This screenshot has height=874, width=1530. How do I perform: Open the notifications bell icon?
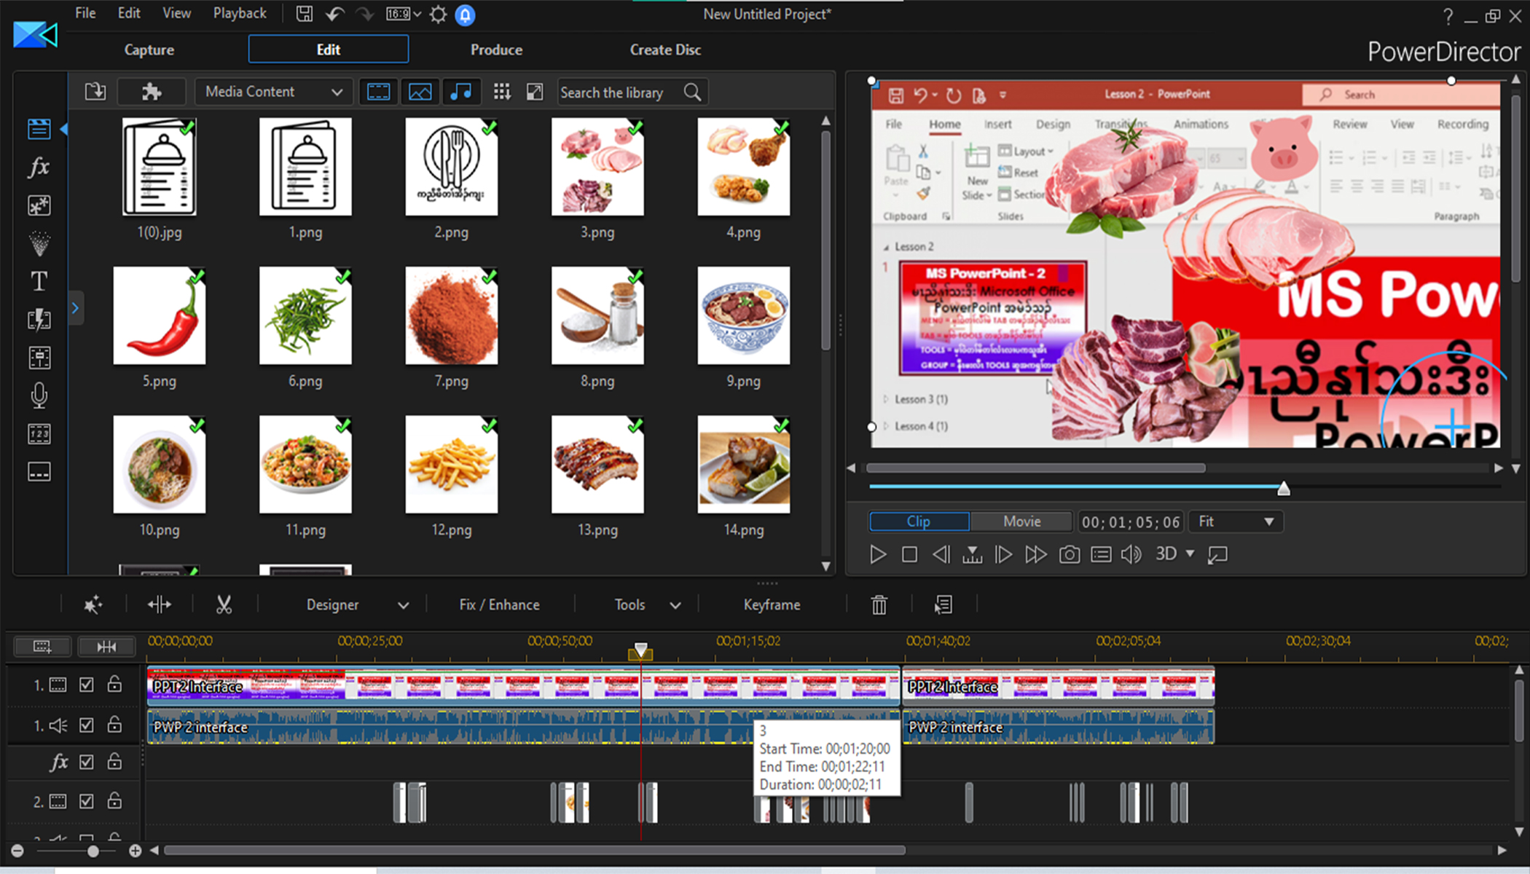click(465, 15)
